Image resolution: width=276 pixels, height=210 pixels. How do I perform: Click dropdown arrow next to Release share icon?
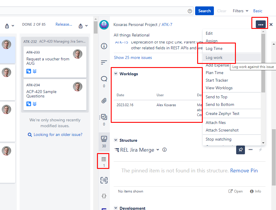[86, 26]
